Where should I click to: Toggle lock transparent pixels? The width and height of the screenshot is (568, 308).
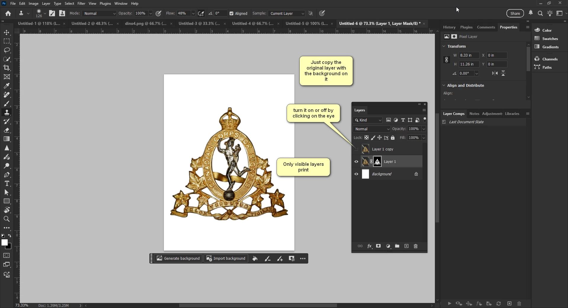[x=366, y=138]
